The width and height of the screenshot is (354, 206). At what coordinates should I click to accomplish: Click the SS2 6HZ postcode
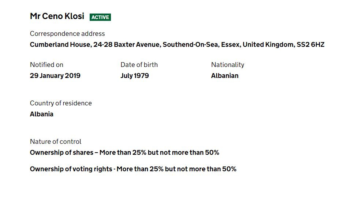pos(310,45)
